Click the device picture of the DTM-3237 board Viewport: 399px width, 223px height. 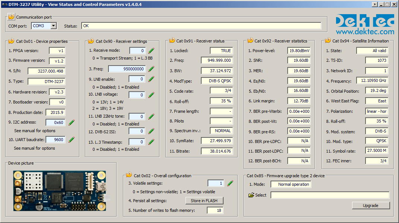(60, 191)
